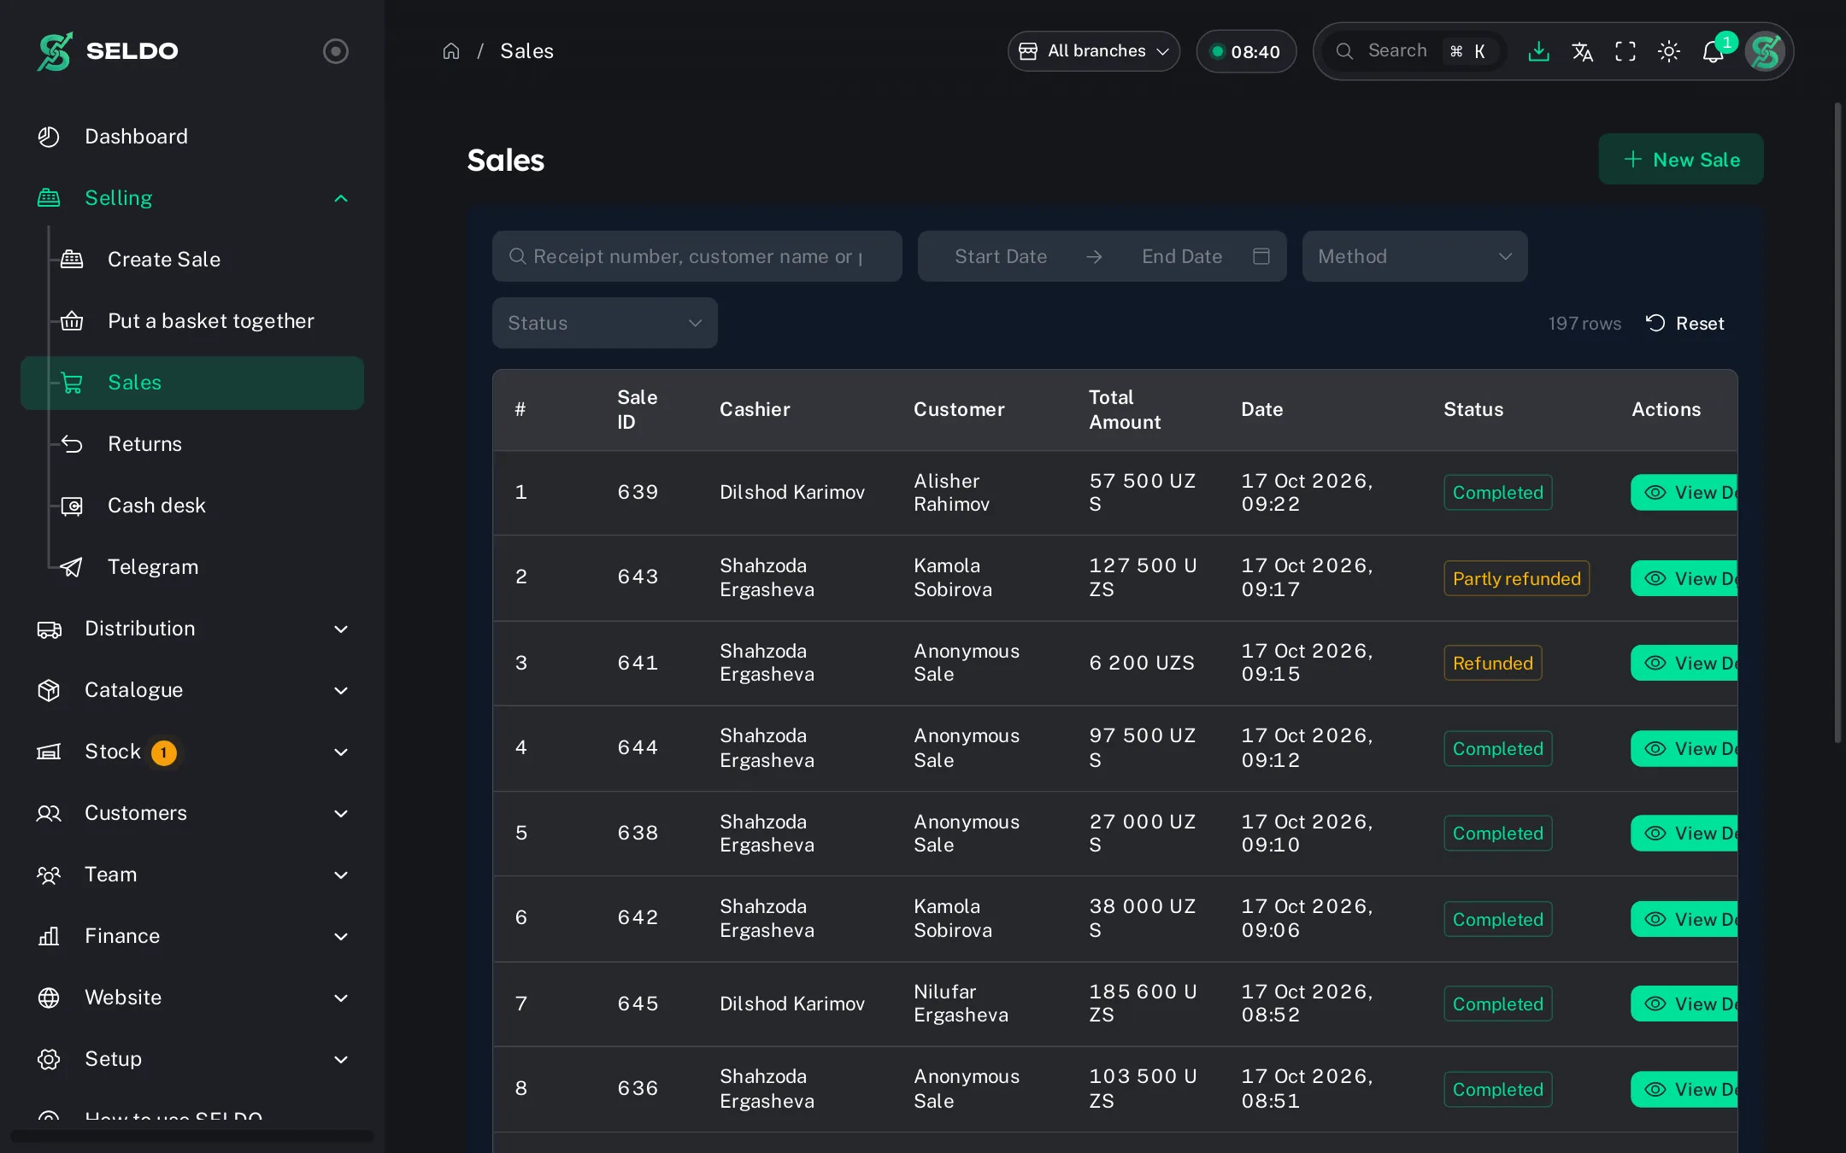
Task: Click the Team group icon
Action: [x=49, y=875]
